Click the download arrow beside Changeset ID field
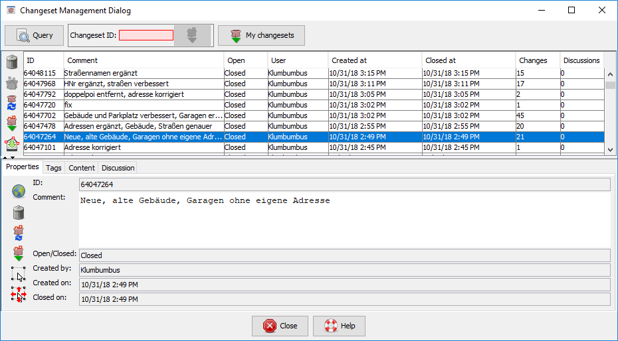The width and height of the screenshot is (618, 341). (192, 35)
